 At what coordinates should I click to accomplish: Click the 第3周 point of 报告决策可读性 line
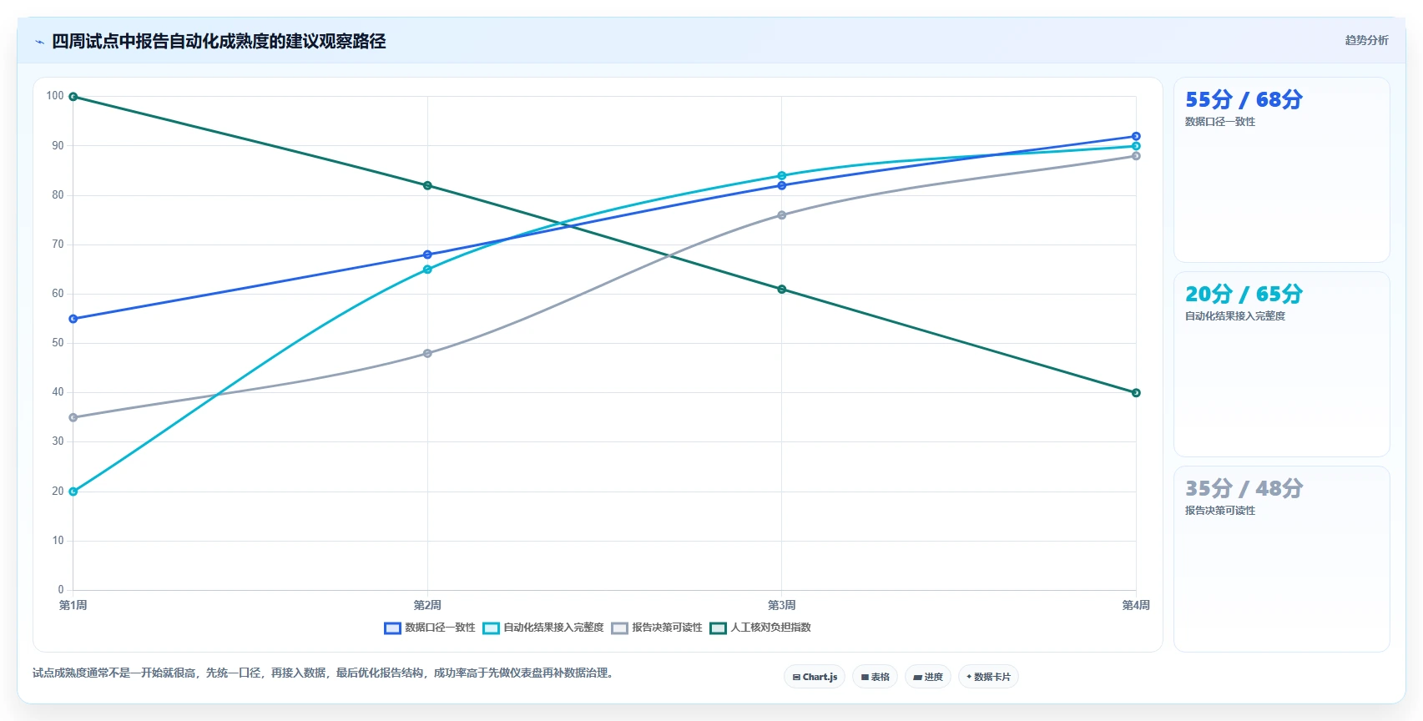coord(782,215)
